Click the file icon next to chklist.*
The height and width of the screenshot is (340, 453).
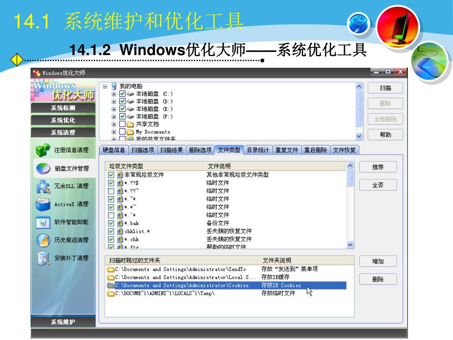pos(120,231)
